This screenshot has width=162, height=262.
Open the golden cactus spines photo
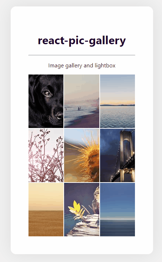tap(82, 155)
